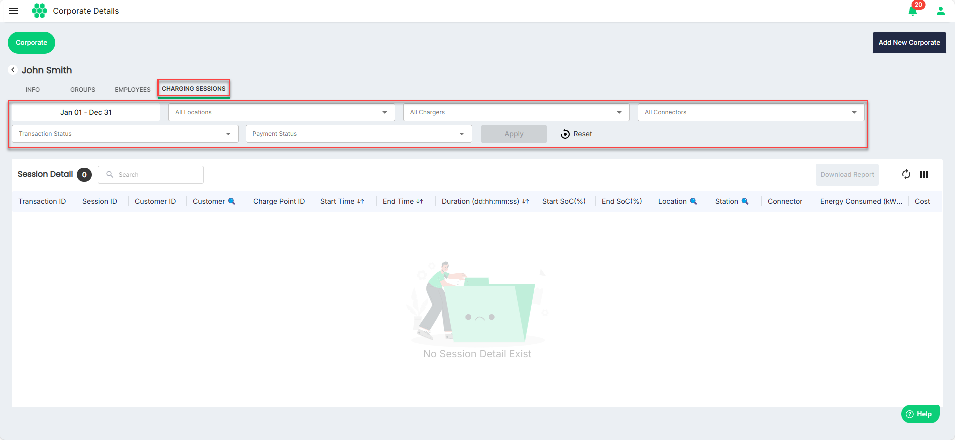The height and width of the screenshot is (440, 955).
Task: Click the Energy Consumed column header
Action: (x=861, y=201)
